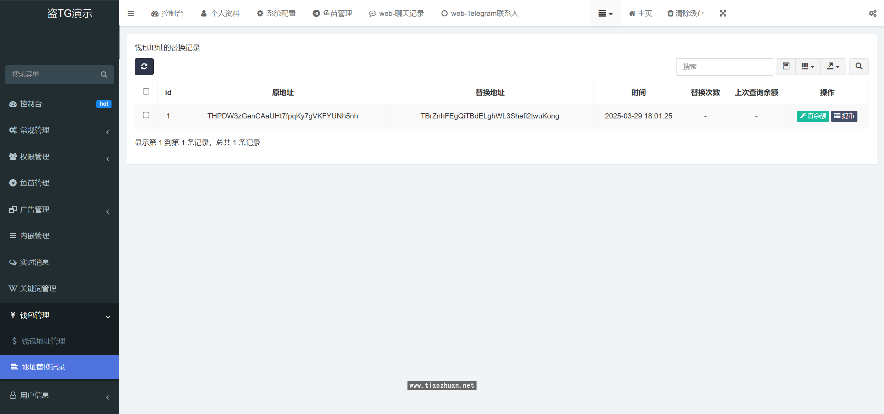
Task: Check the select-all checkbox in table header
Action: (x=146, y=92)
